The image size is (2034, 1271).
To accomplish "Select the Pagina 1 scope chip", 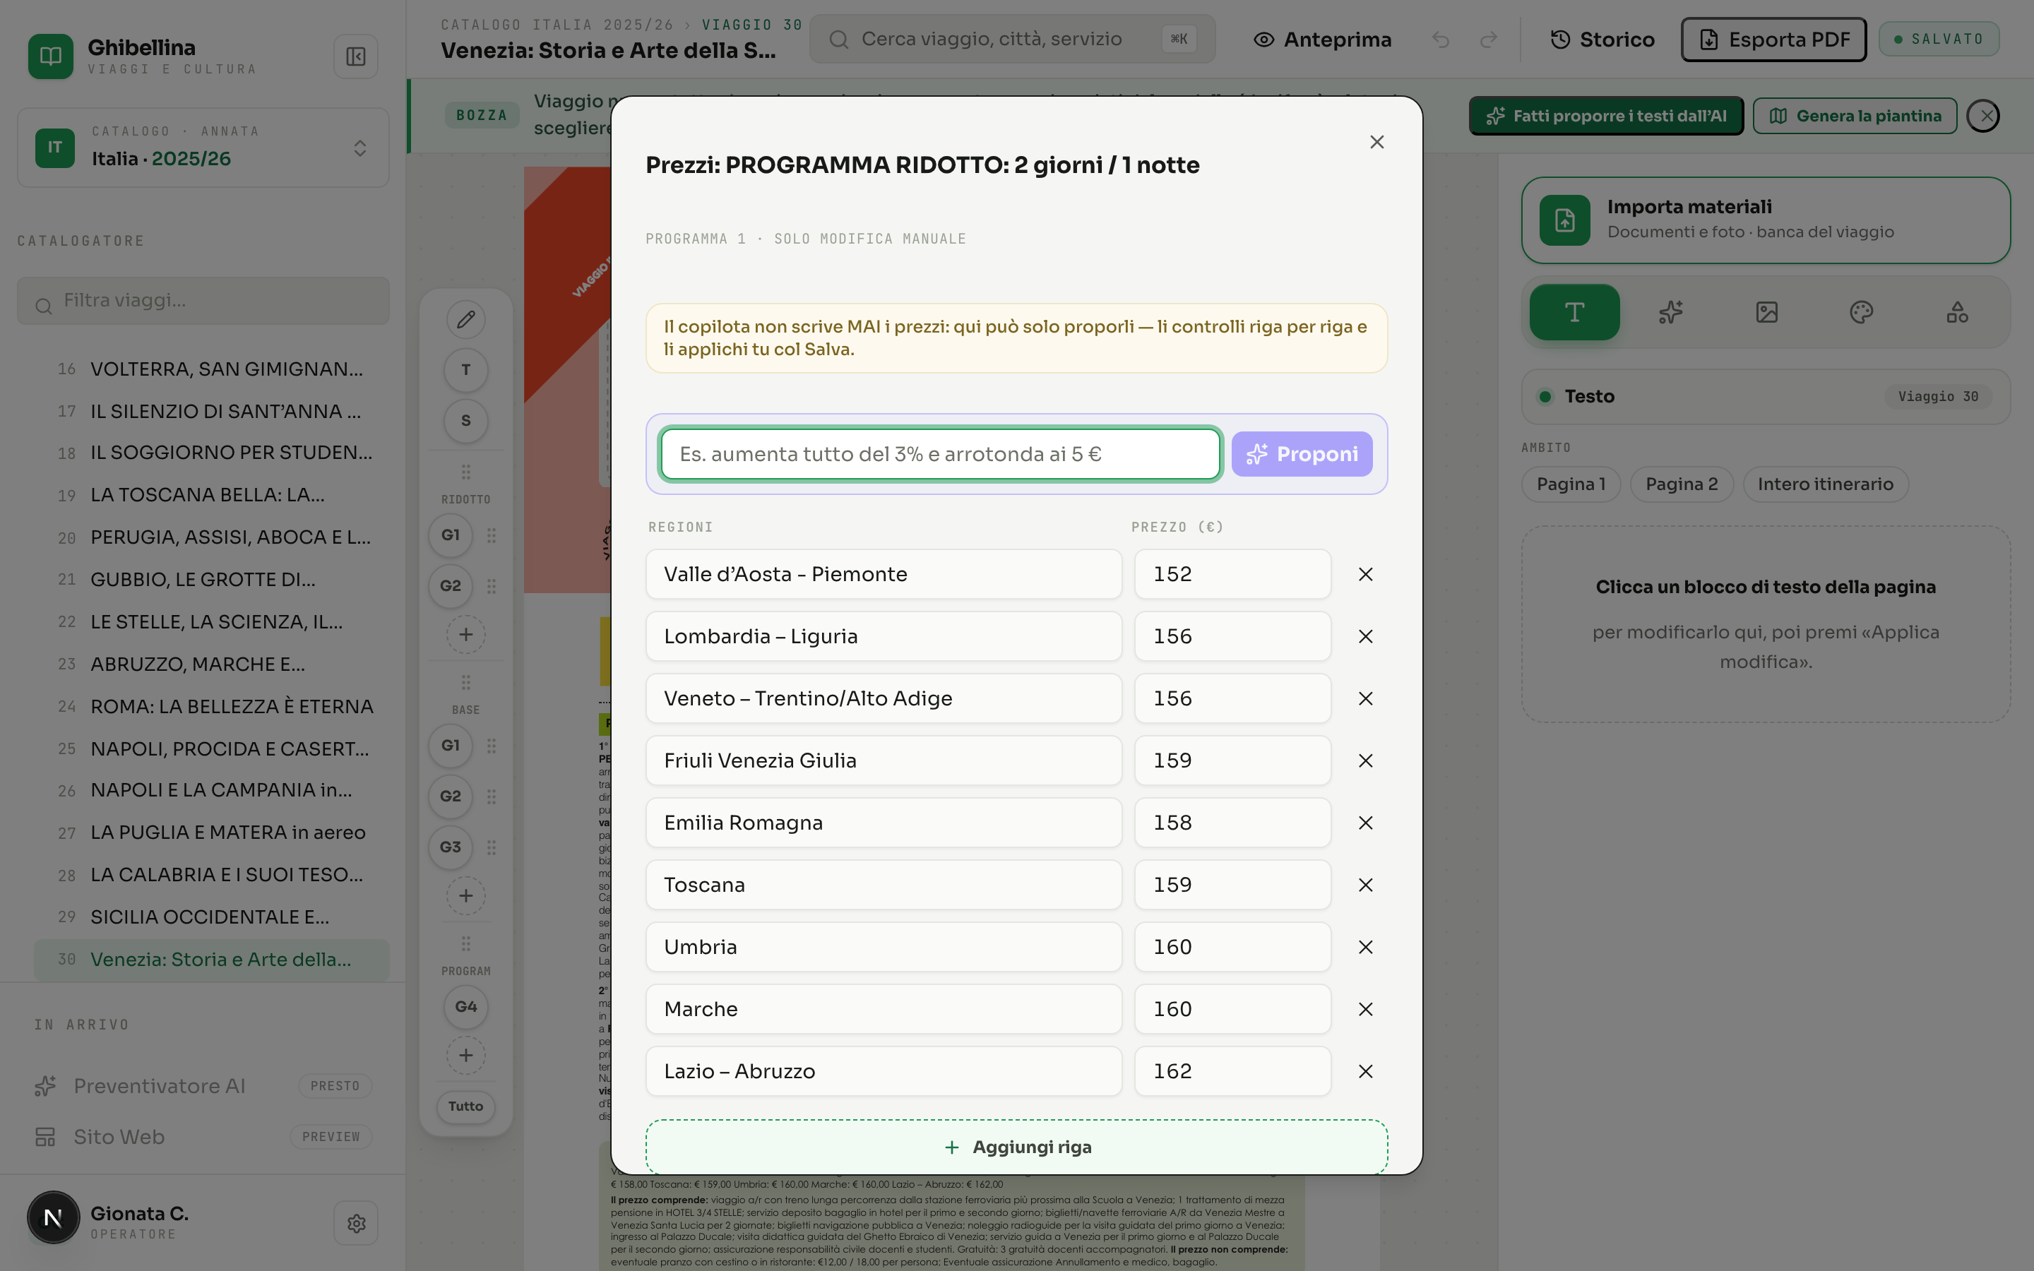I will tap(1570, 484).
